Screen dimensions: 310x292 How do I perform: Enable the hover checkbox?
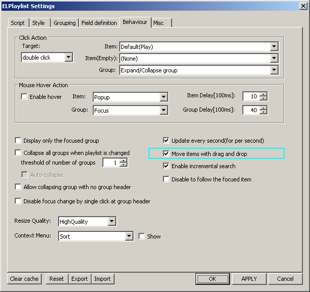point(24,97)
